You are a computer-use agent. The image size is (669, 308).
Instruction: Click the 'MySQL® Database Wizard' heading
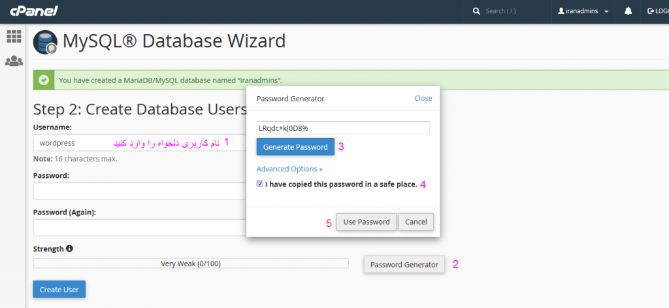[x=174, y=41]
